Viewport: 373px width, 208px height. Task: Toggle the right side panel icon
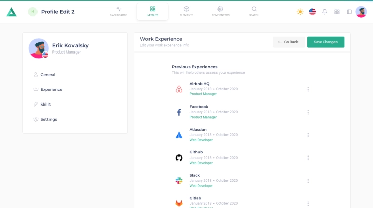pyautogui.click(x=349, y=12)
